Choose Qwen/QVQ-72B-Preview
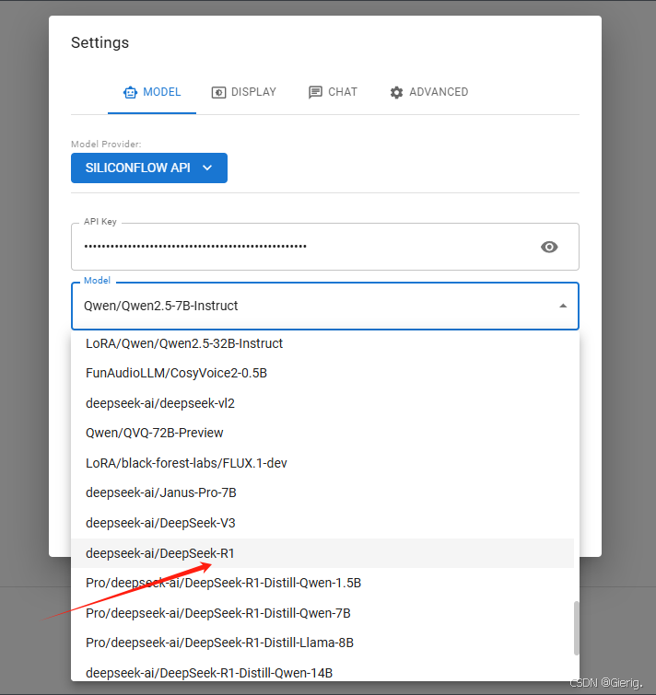This screenshot has height=695, width=656. [322, 433]
